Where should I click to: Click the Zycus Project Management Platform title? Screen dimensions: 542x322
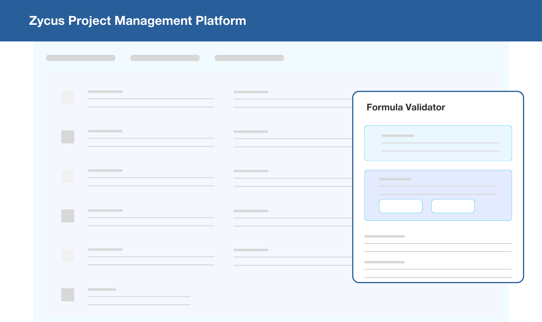[x=138, y=21]
